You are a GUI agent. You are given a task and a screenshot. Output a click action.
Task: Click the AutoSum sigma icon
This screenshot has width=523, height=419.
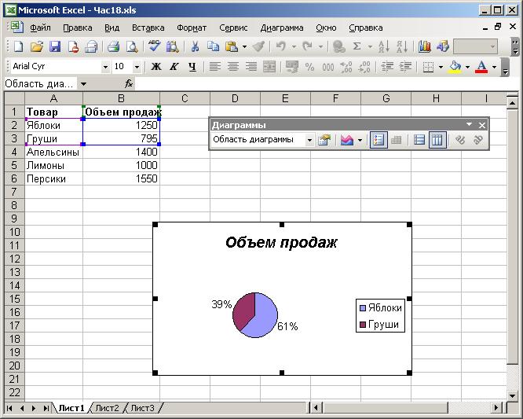357,46
